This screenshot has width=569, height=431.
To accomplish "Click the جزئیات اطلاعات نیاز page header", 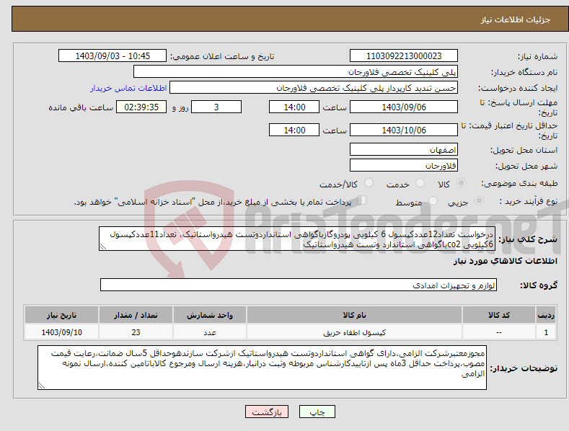I will point(516,19).
